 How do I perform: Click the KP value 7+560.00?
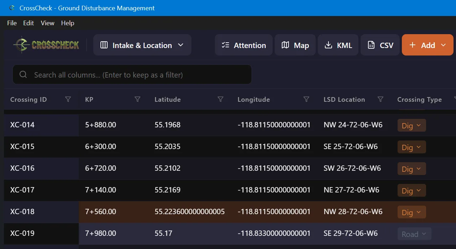[x=100, y=212]
